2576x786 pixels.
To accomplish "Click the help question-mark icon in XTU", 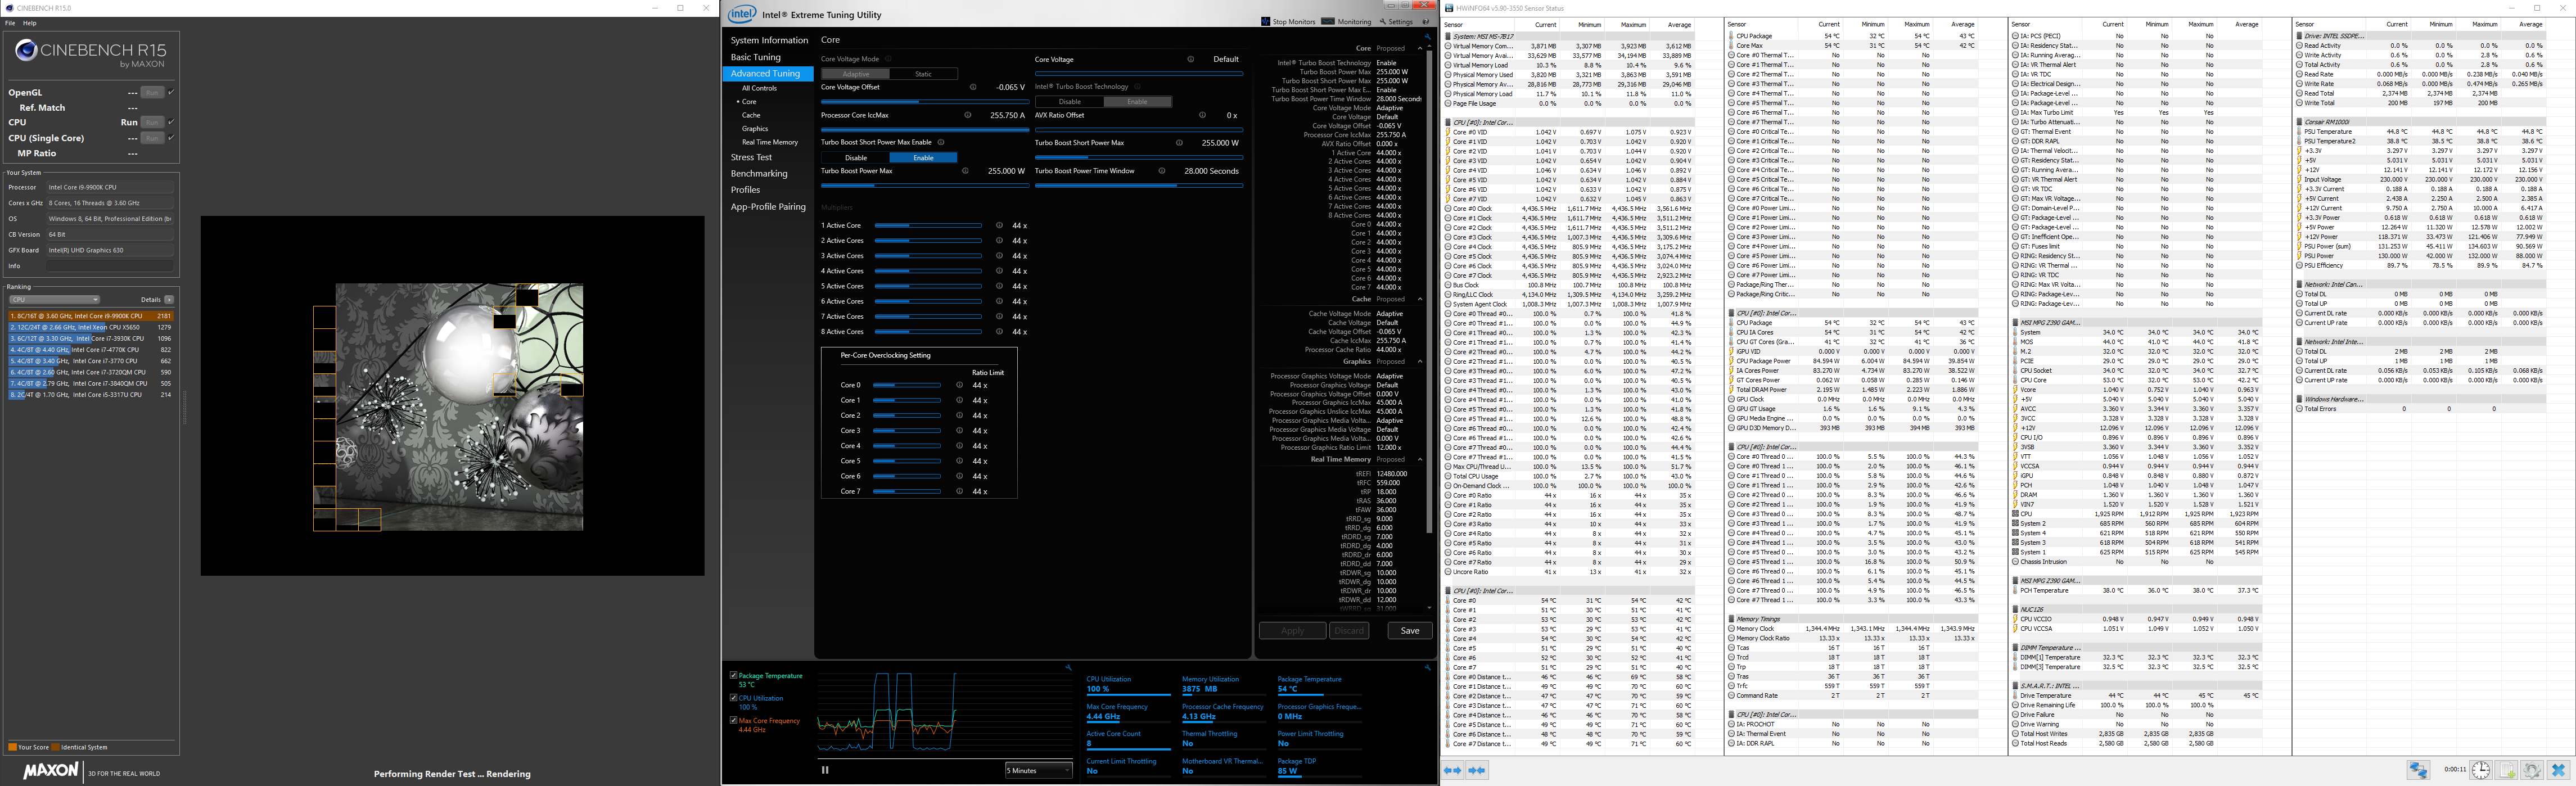I will [x=1426, y=21].
